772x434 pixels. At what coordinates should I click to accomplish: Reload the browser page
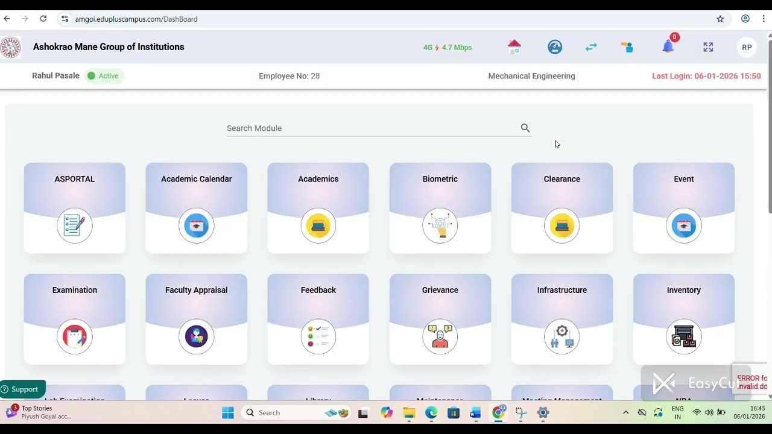(43, 19)
